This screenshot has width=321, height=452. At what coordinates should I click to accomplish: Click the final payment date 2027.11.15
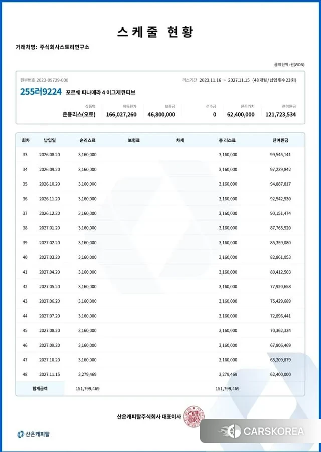(50, 374)
